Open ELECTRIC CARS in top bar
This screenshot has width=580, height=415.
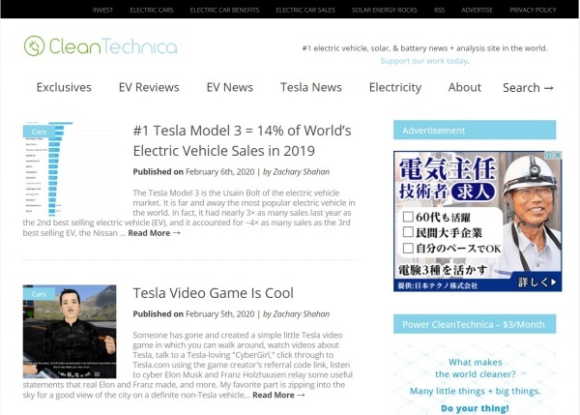click(x=152, y=10)
